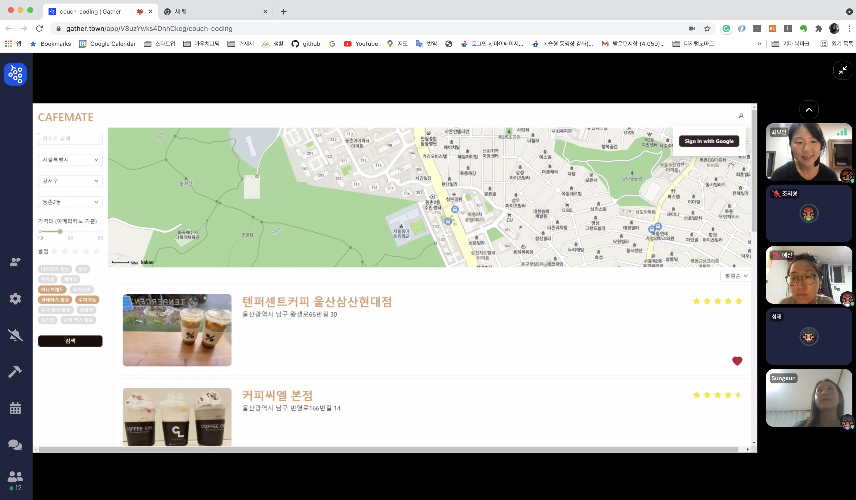Viewport: 856px width, 500px height.
Task: Click the minimize screen share arrows icon
Action: pos(842,70)
